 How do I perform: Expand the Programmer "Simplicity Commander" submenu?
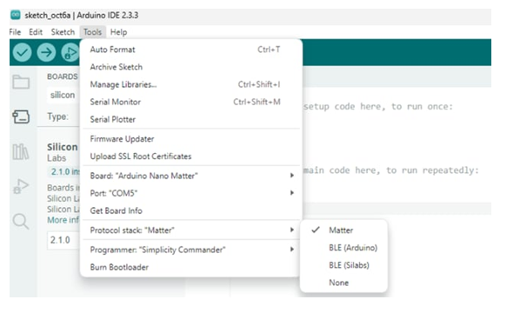pos(191,250)
